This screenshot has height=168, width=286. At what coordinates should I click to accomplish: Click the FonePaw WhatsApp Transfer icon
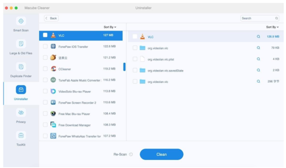53,136
